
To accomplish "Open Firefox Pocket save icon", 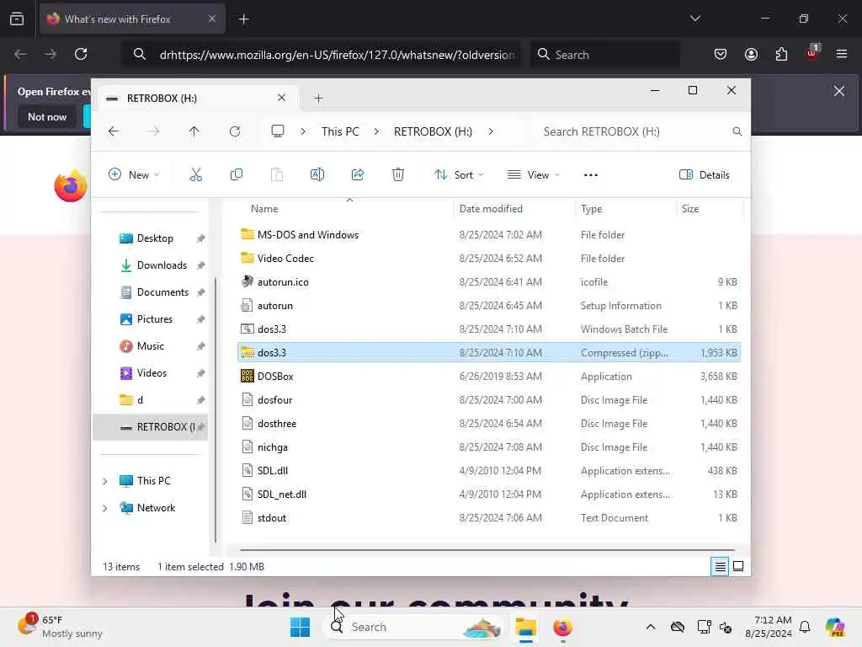I will coord(721,54).
